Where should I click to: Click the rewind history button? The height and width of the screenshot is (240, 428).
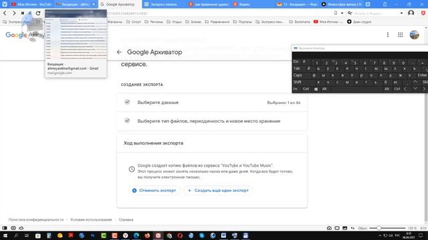[22, 13]
